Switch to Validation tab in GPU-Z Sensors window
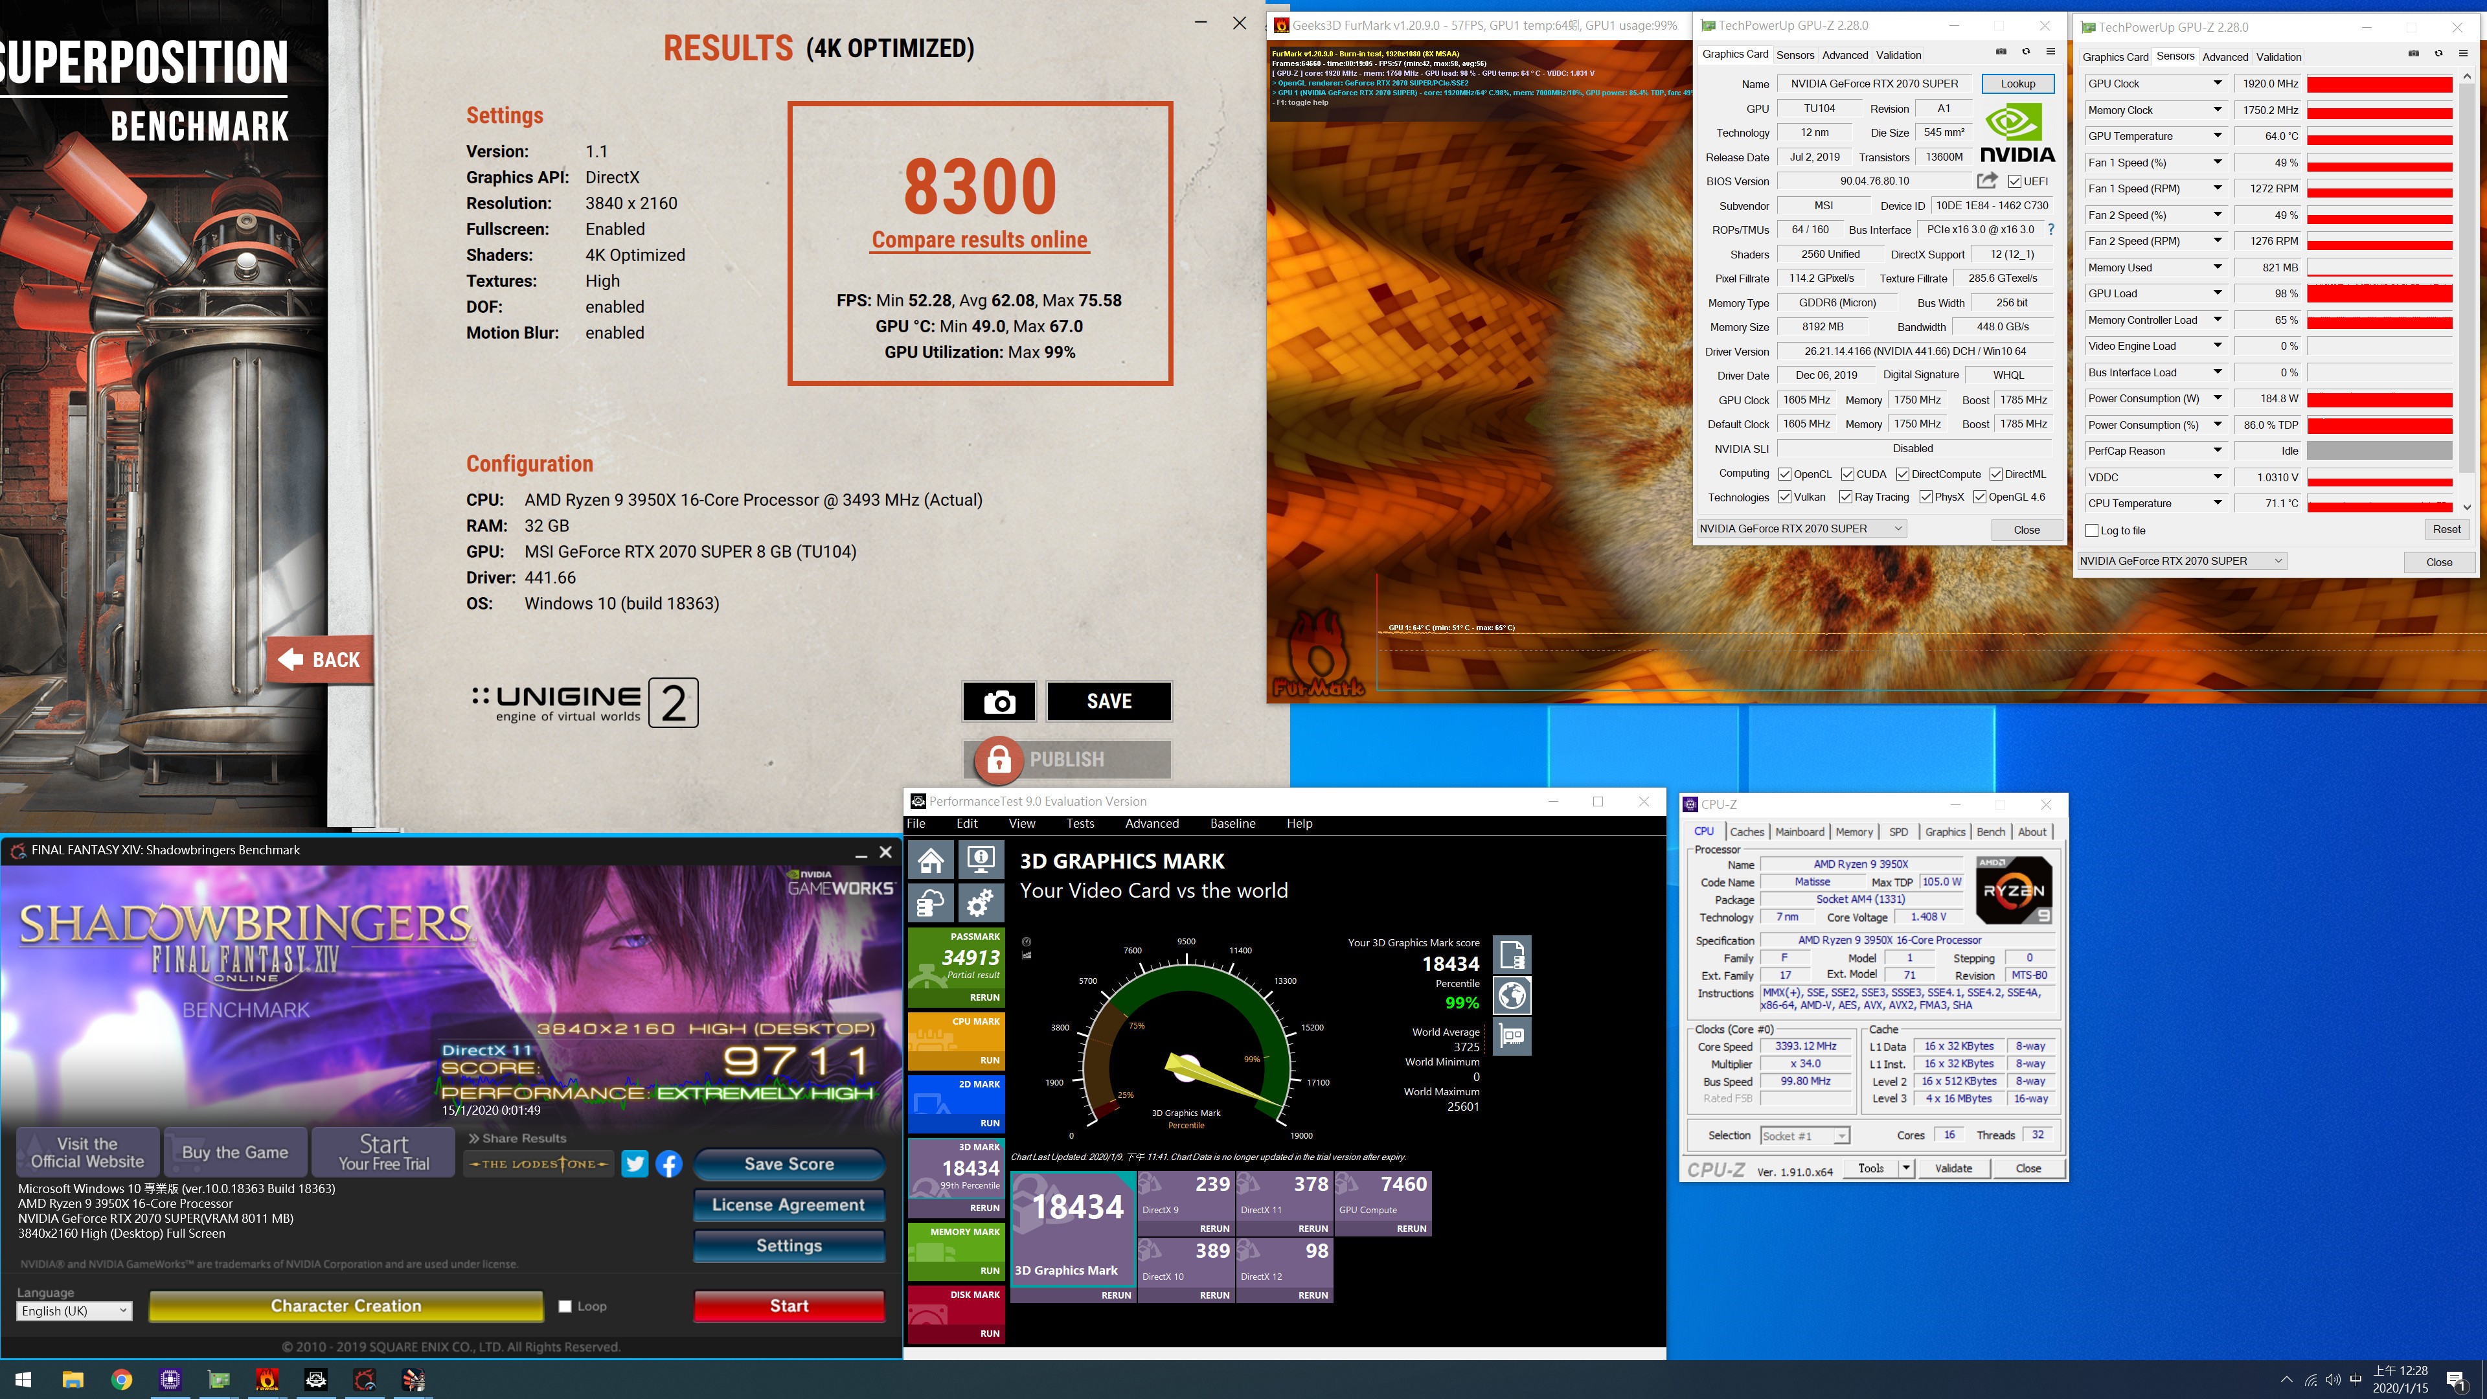Image resolution: width=2487 pixels, height=1399 pixels. pyautogui.click(x=2278, y=57)
